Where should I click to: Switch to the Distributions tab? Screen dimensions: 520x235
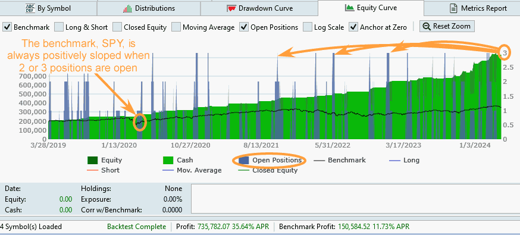pos(149,8)
